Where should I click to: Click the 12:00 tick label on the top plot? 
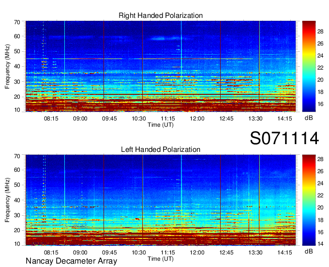[197, 119]
